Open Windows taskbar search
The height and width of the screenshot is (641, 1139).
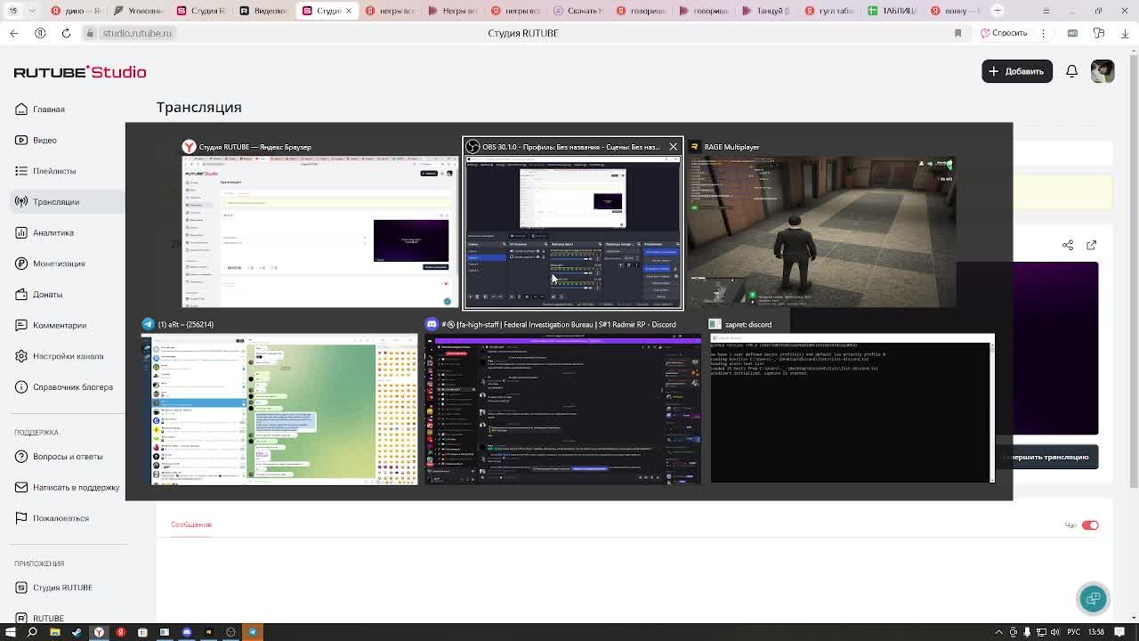[x=33, y=633]
